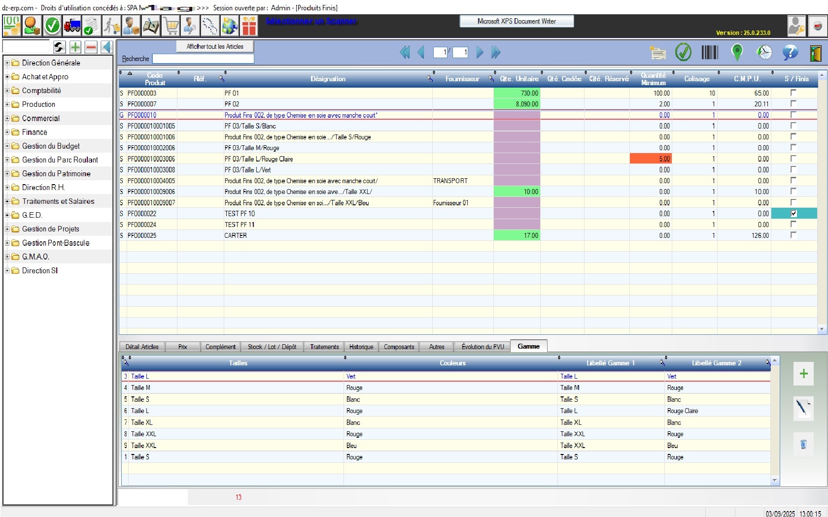The width and height of the screenshot is (828, 517).
Task: Open the Composants tab
Action: coord(399,347)
